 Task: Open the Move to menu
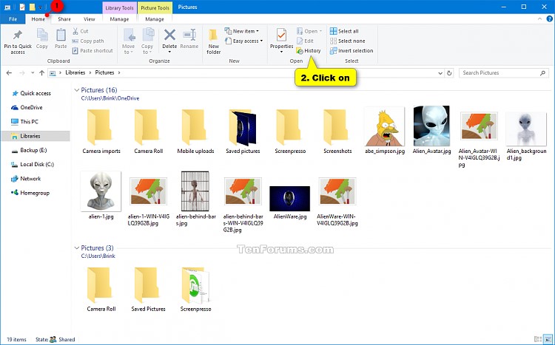tap(128, 41)
